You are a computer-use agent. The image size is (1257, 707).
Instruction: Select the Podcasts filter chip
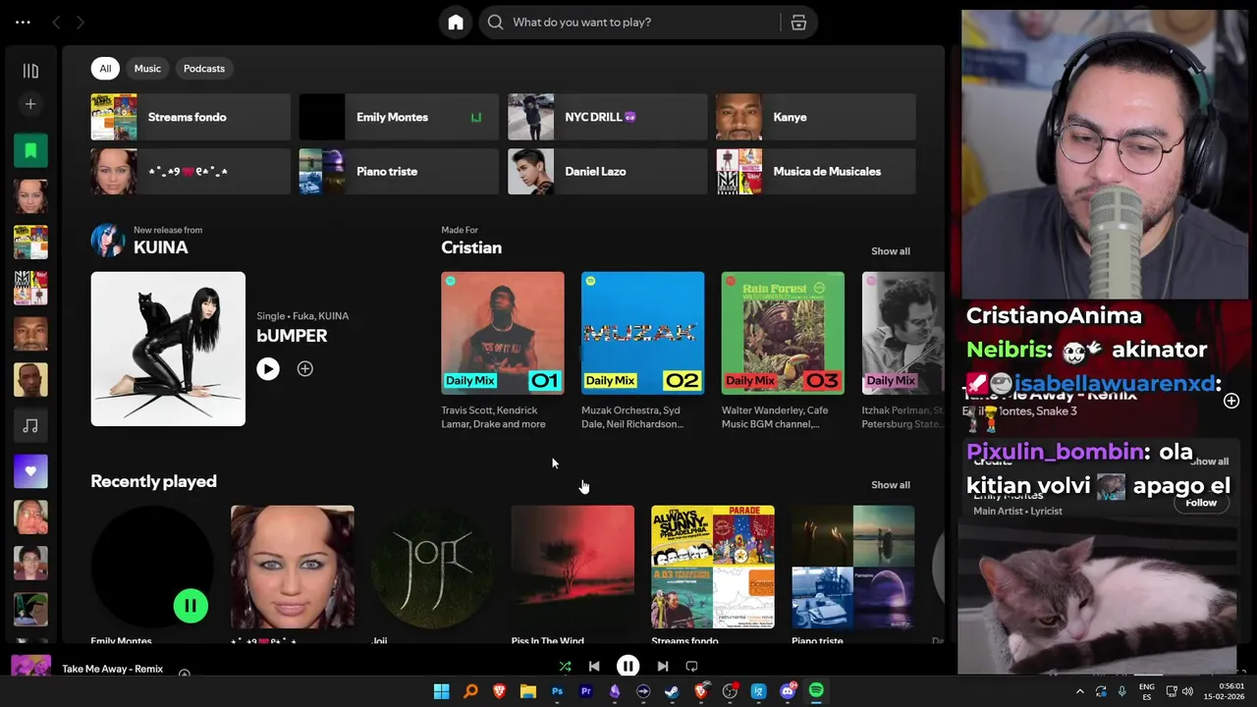(204, 69)
